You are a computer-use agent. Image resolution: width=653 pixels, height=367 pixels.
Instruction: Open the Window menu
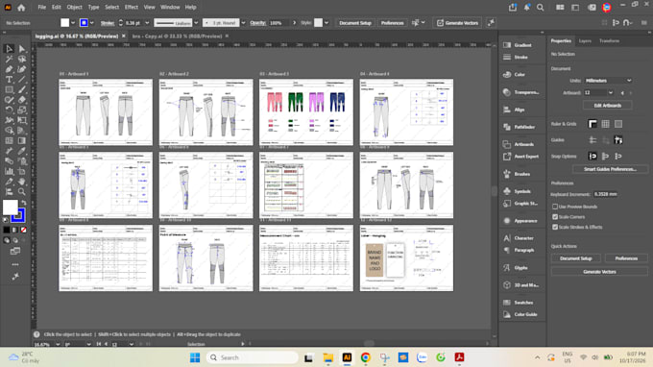[x=170, y=7]
